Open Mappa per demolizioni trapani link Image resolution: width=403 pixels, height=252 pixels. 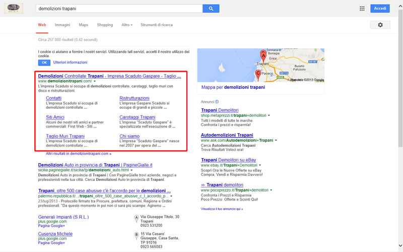tap(233, 87)
